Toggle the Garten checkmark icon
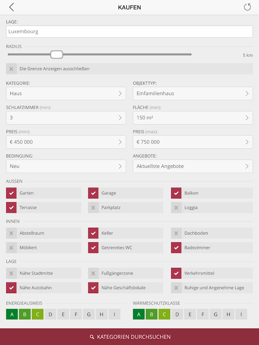 tap(12, 193)
